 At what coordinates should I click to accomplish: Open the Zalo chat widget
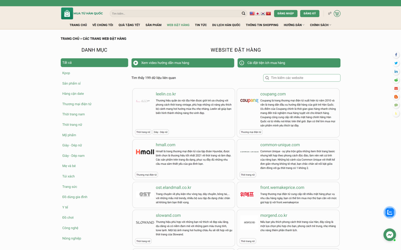click(x=390, y=212)
